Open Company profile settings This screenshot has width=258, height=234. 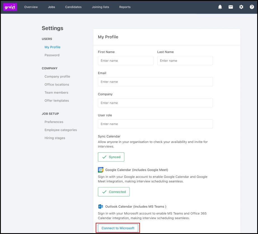(x=57, y=77)
